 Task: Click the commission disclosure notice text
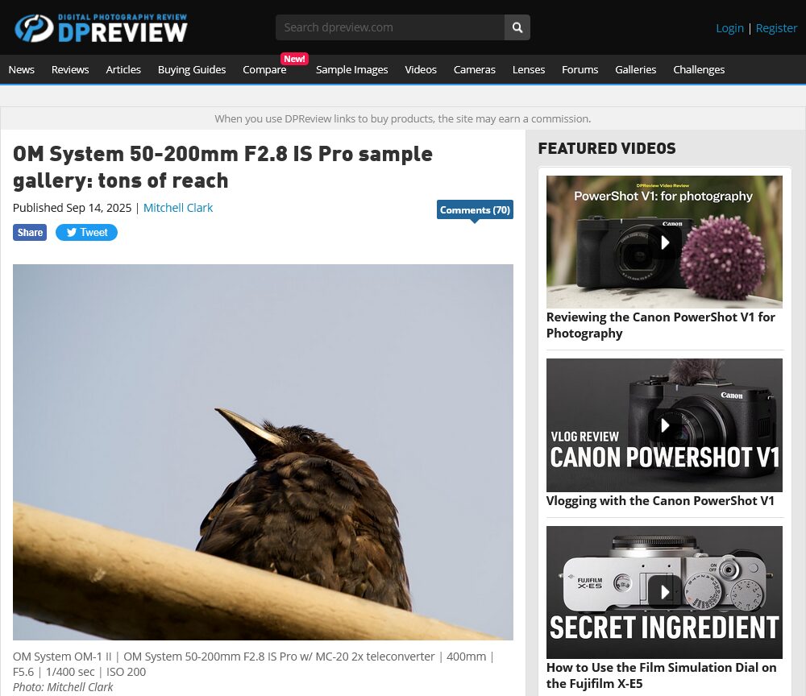402,118
